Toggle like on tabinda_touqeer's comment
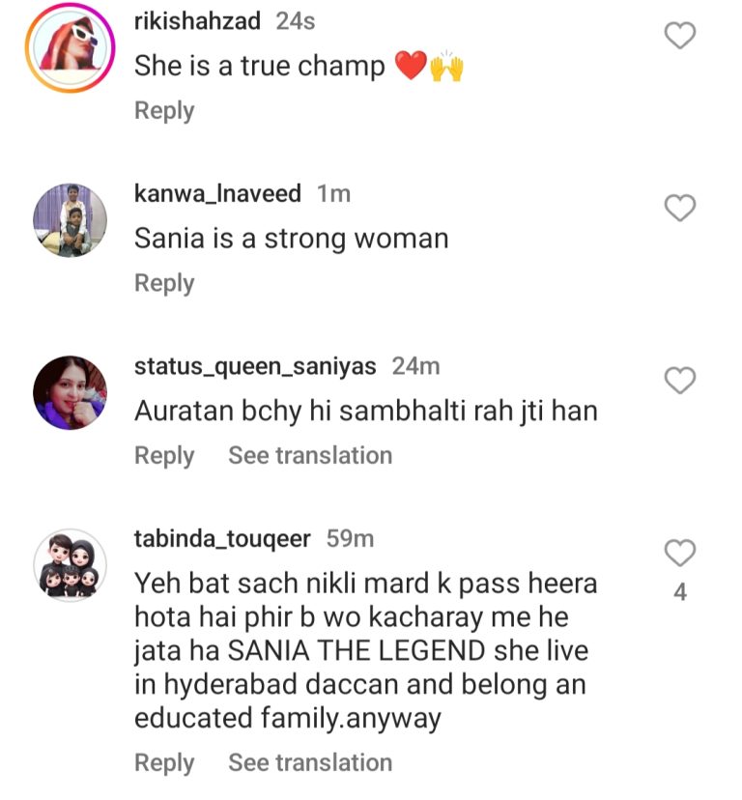 click(x=680, y=553)
